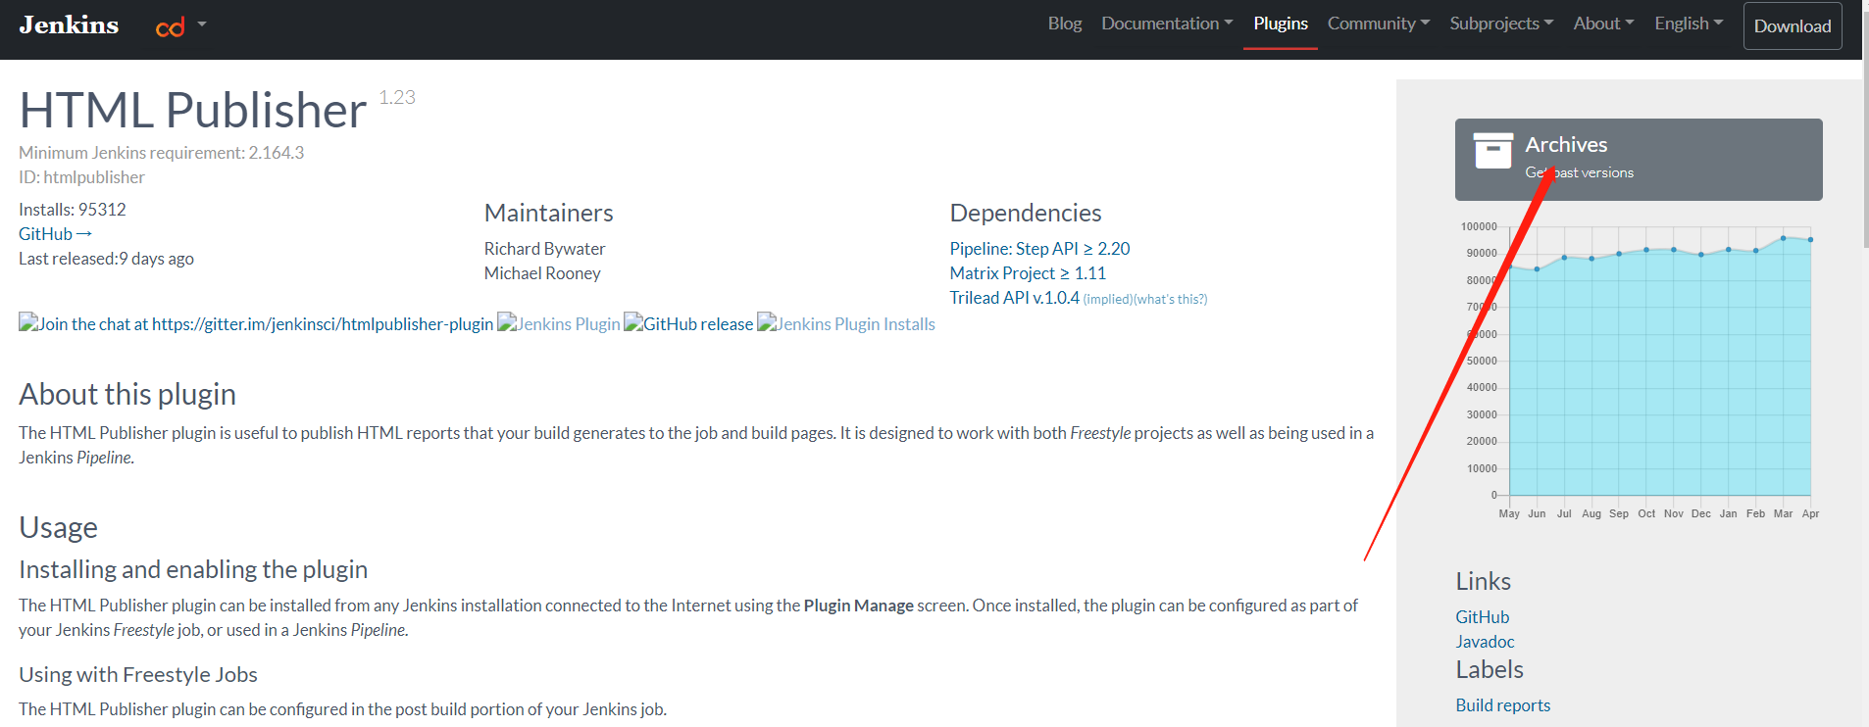Click the Installs: 95312 text
Screen dimensions: 1869x727
coord(73,210)
